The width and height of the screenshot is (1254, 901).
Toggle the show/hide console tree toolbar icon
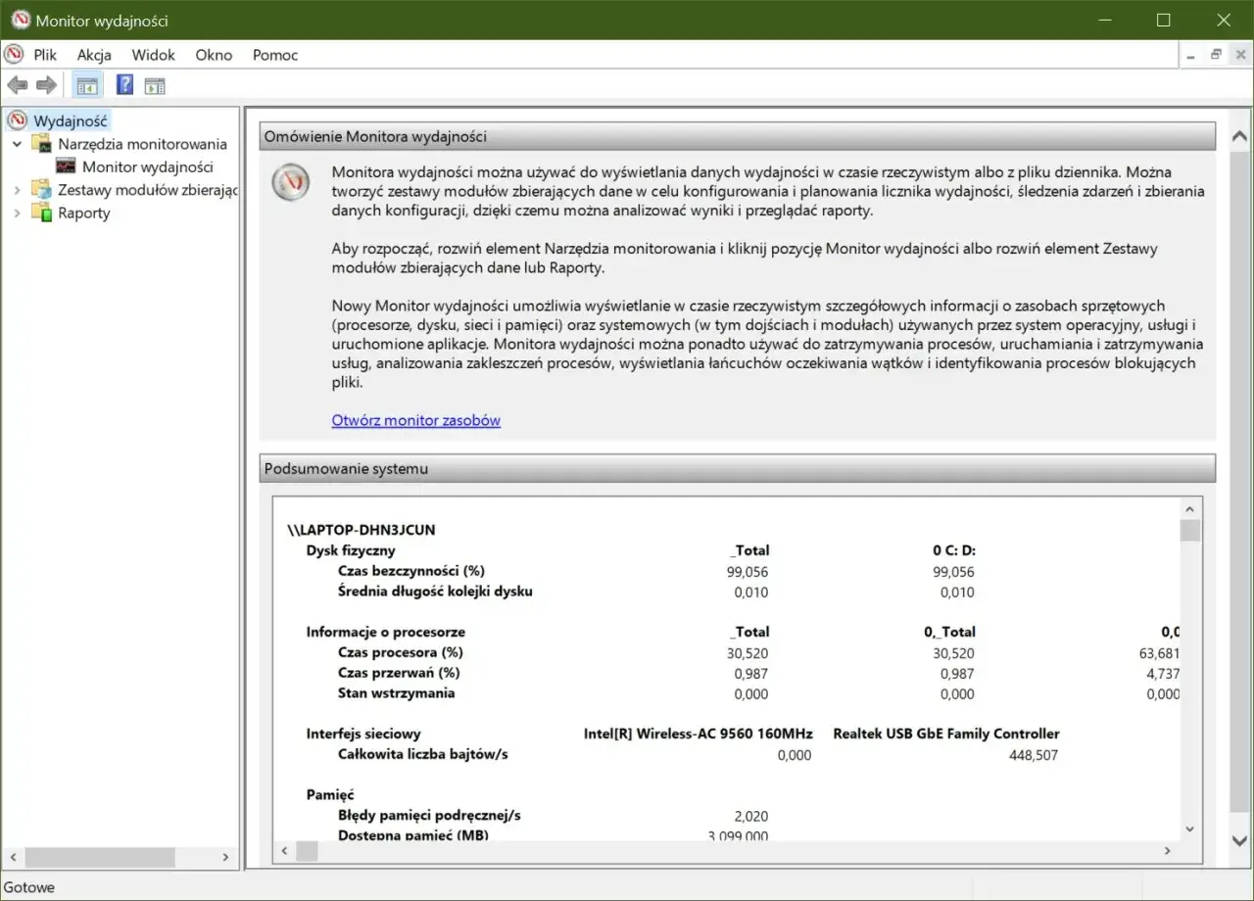tap(86, 84)
